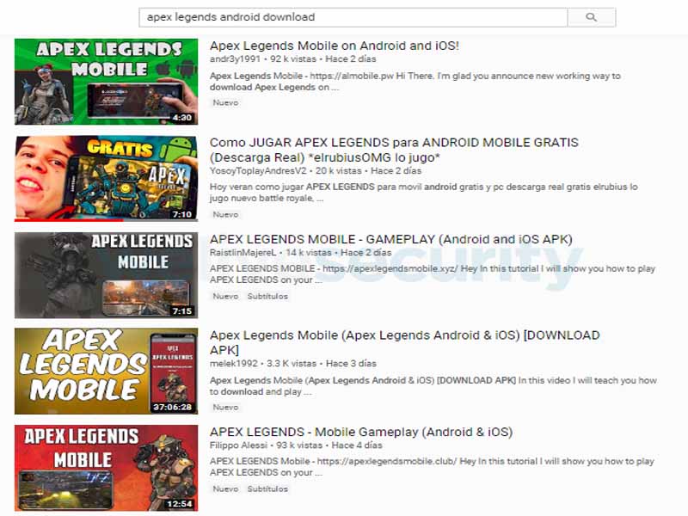The image size is (688, 516).
Task: Click the 'Subtítulos' badge under Filippo Alessi's video
Action: click(x=267, y=488)
